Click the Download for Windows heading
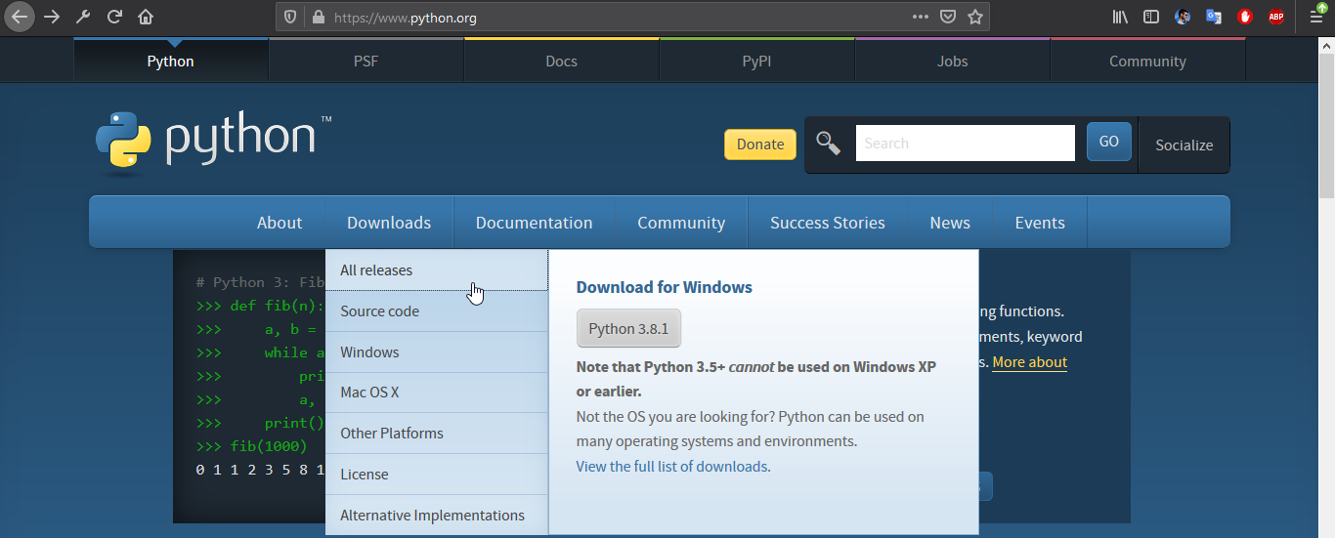The height and width of the screenshot is (538, 1335). 665,287
